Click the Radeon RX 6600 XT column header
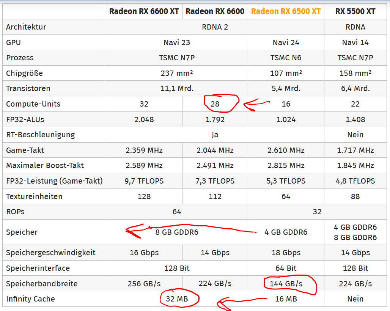Screen dimensions: 390x311 click(144, 11)
